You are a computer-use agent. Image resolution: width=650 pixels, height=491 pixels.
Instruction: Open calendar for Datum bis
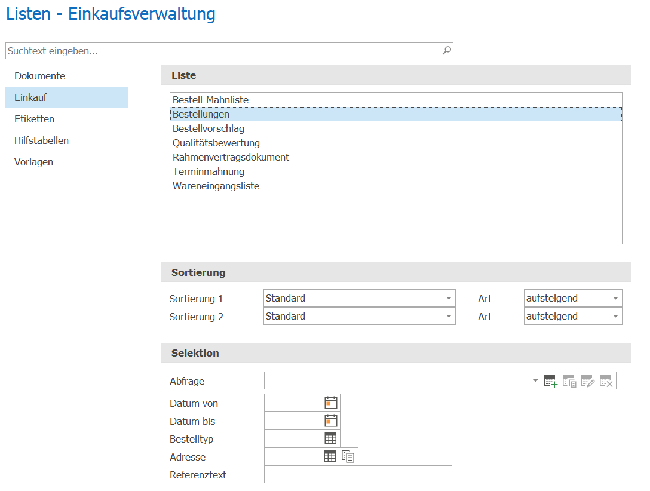(331, 421)
